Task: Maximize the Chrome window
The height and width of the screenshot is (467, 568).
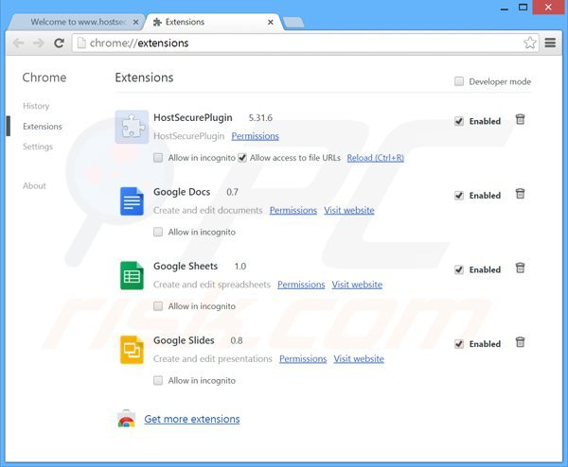Action: 523,8
